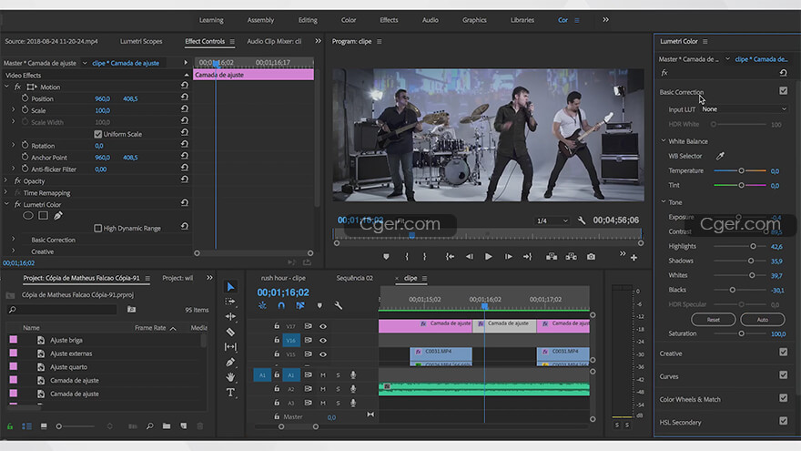Click Position X value 960,0
801x451 pixels.
tap(102, 98)
